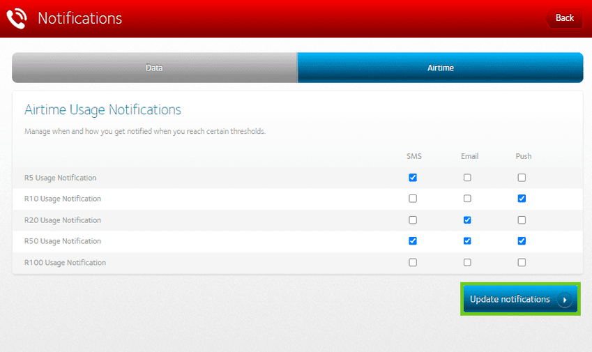Uncheck Email for R20 Usage Notification
This screenshot has height=352, width=592.
tap(467, 220)
